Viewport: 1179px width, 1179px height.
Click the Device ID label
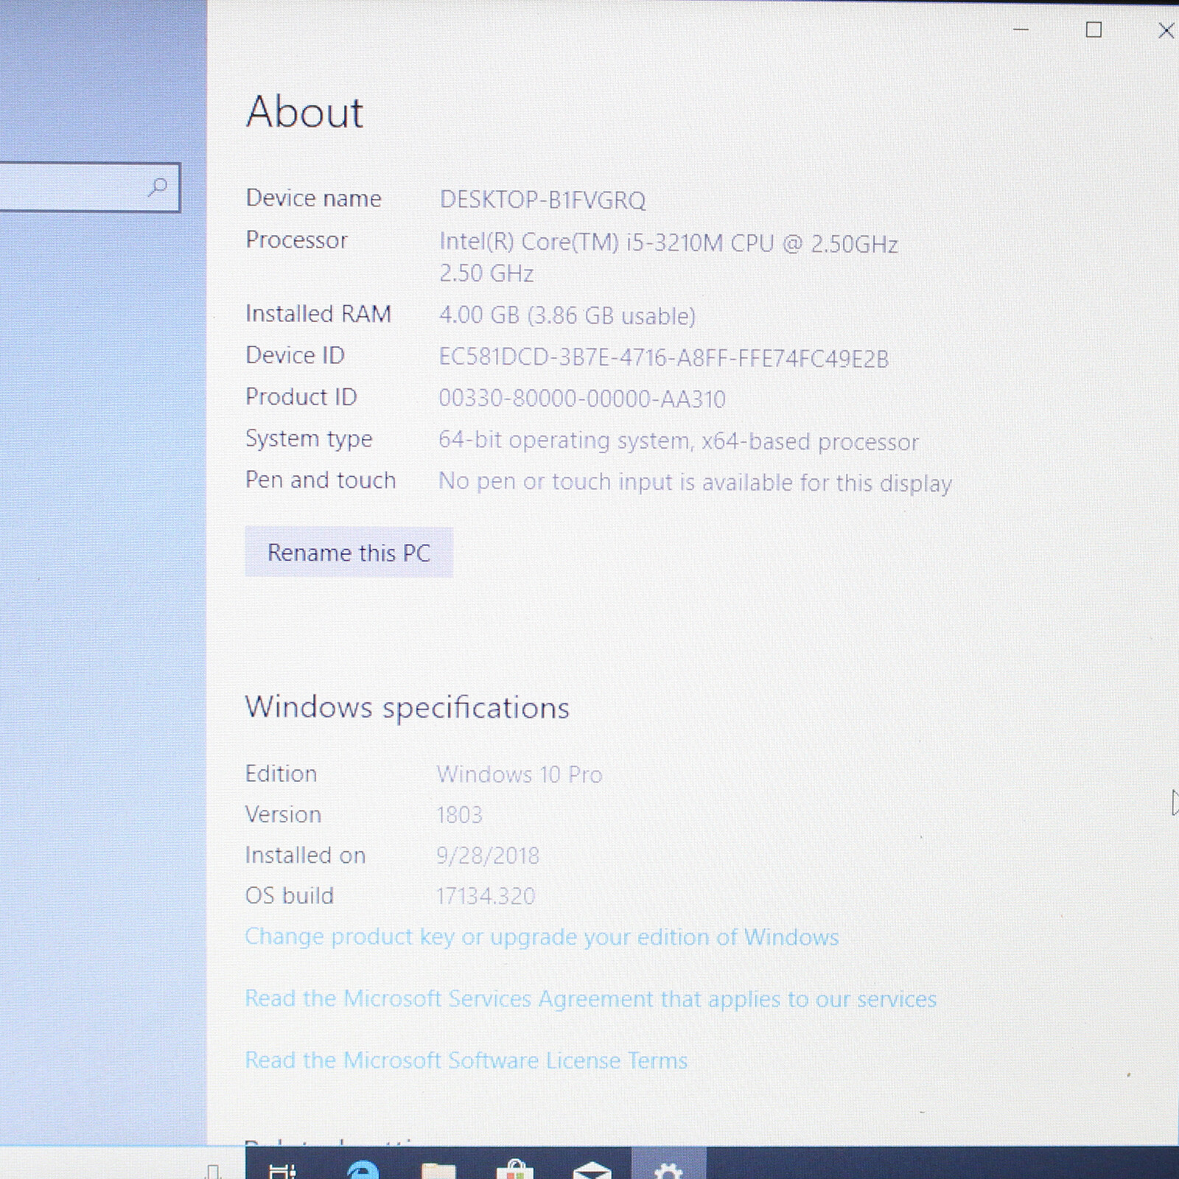click(x=295, y=355)
